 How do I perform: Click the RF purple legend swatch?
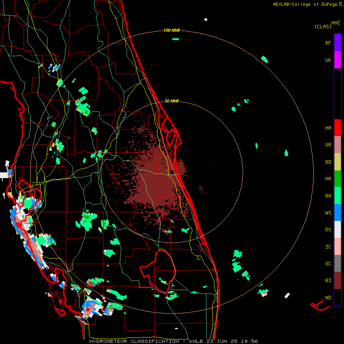(x=338, y=42)
